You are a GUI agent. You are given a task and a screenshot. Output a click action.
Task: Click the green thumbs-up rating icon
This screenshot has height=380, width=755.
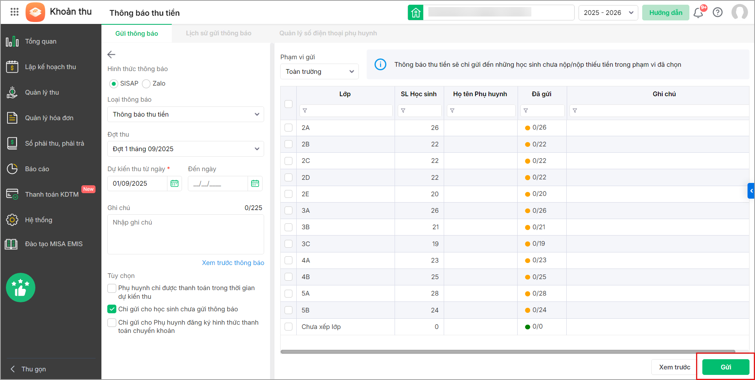(20, 287)
